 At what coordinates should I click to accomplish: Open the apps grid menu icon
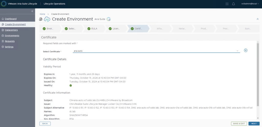[x=227, y=4]
